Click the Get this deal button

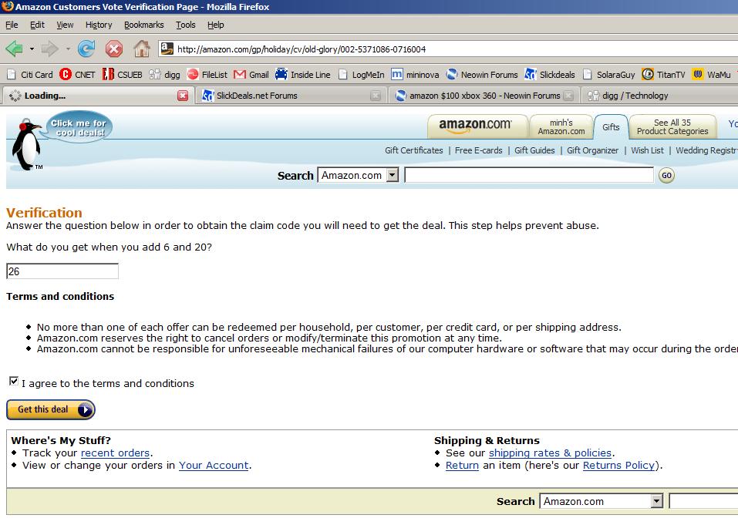click(x=51, y=409)
